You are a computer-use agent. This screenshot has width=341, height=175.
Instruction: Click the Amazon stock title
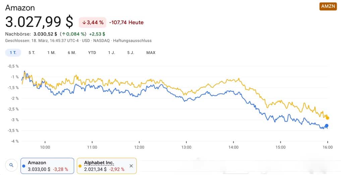coord(20,8)
